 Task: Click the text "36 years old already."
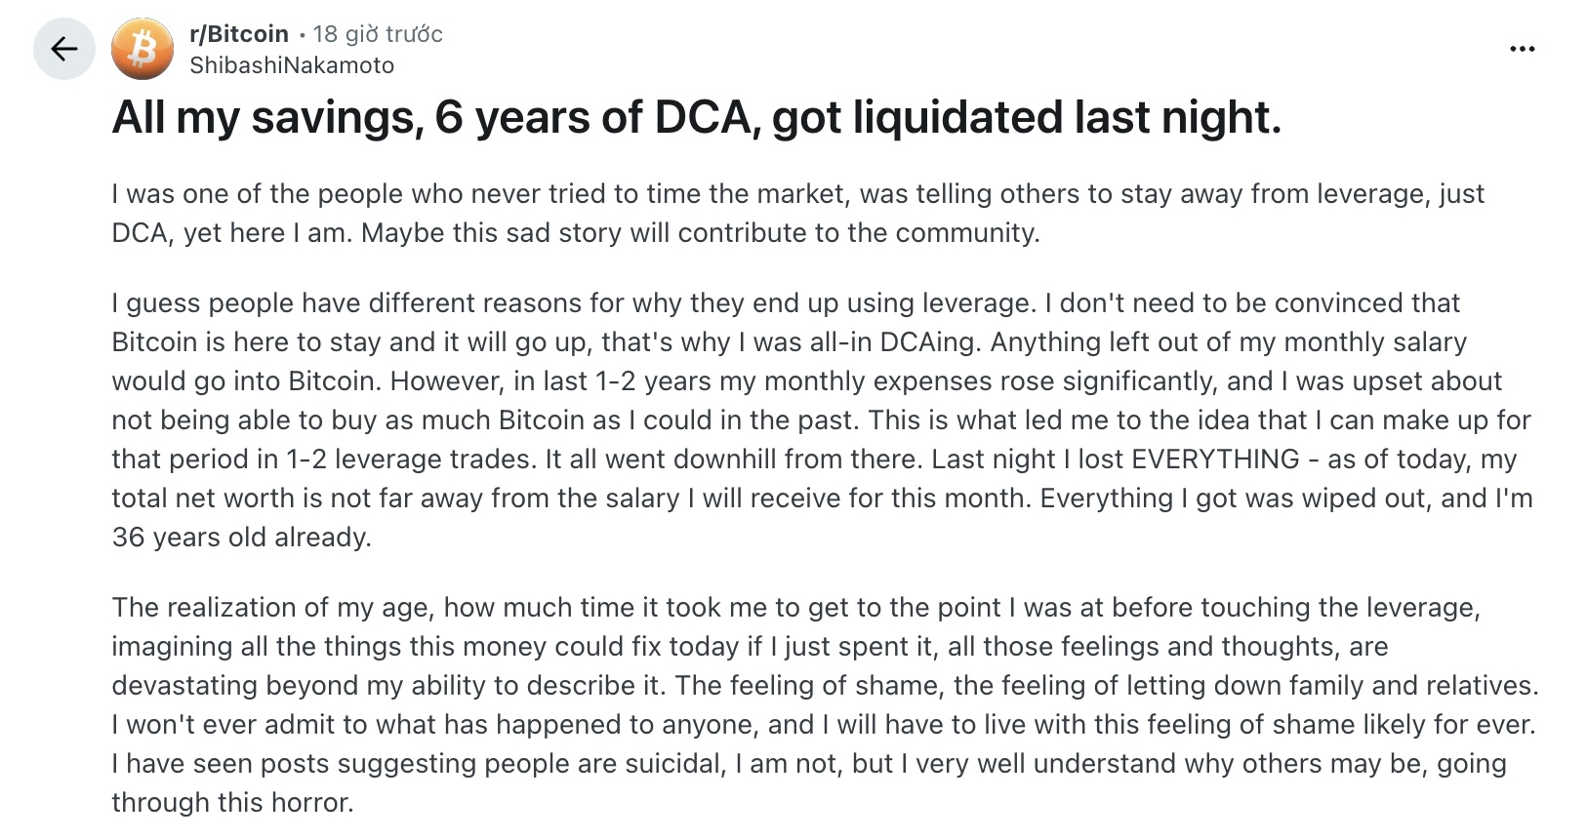point(241,537)
